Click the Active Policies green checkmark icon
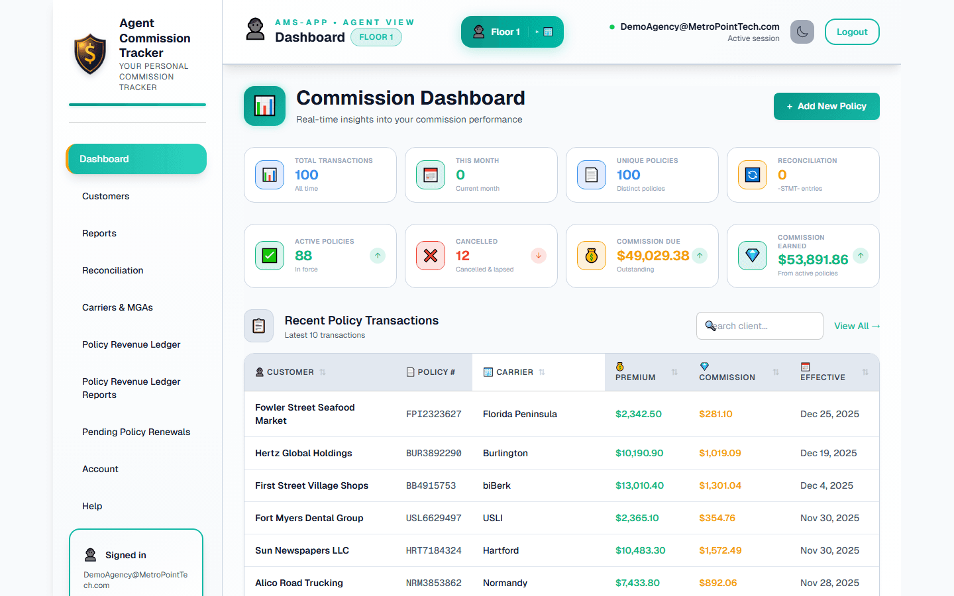 (269, 255)
